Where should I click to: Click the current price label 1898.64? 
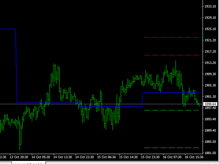point(210,104)
